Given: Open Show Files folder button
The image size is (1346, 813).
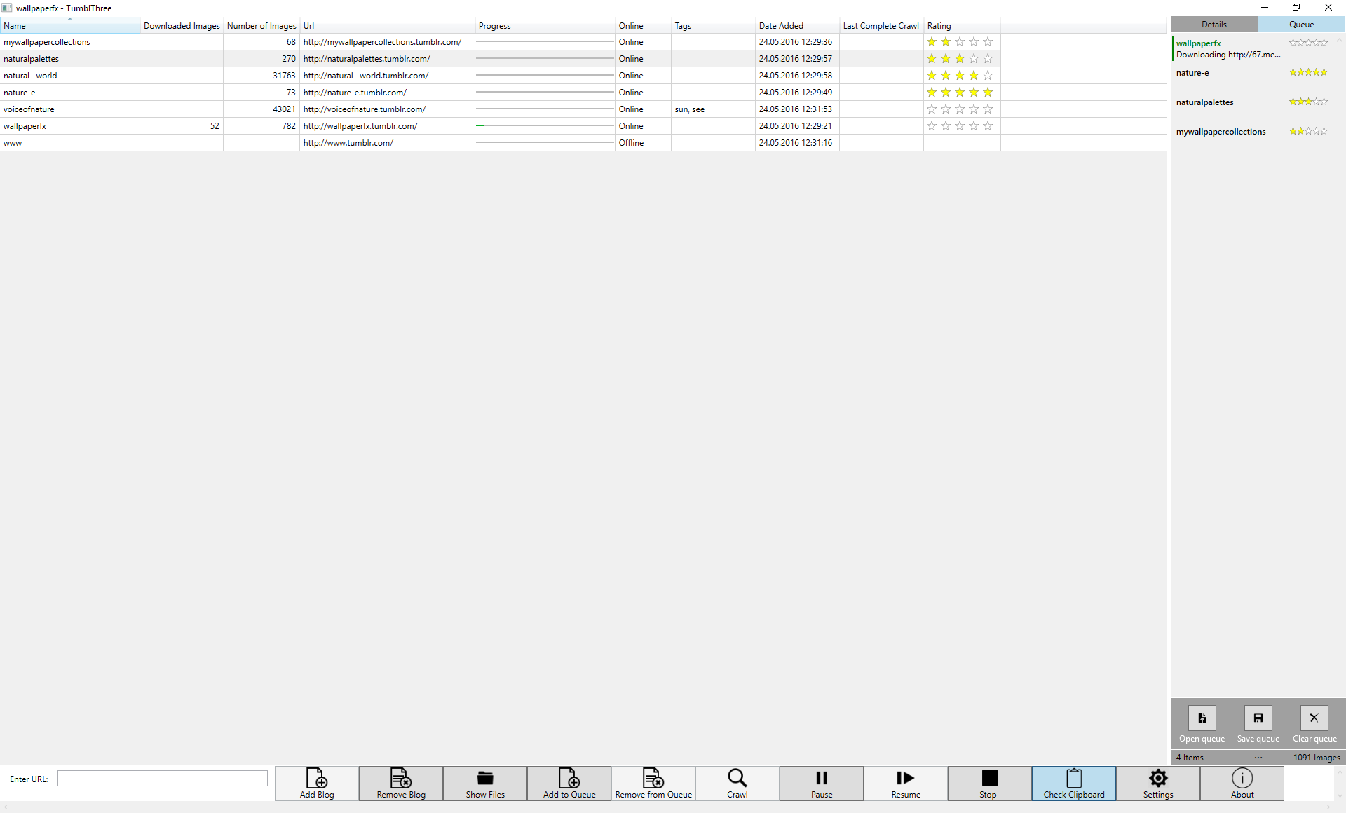Looking at the screenshot, I should tap(485, 783).
